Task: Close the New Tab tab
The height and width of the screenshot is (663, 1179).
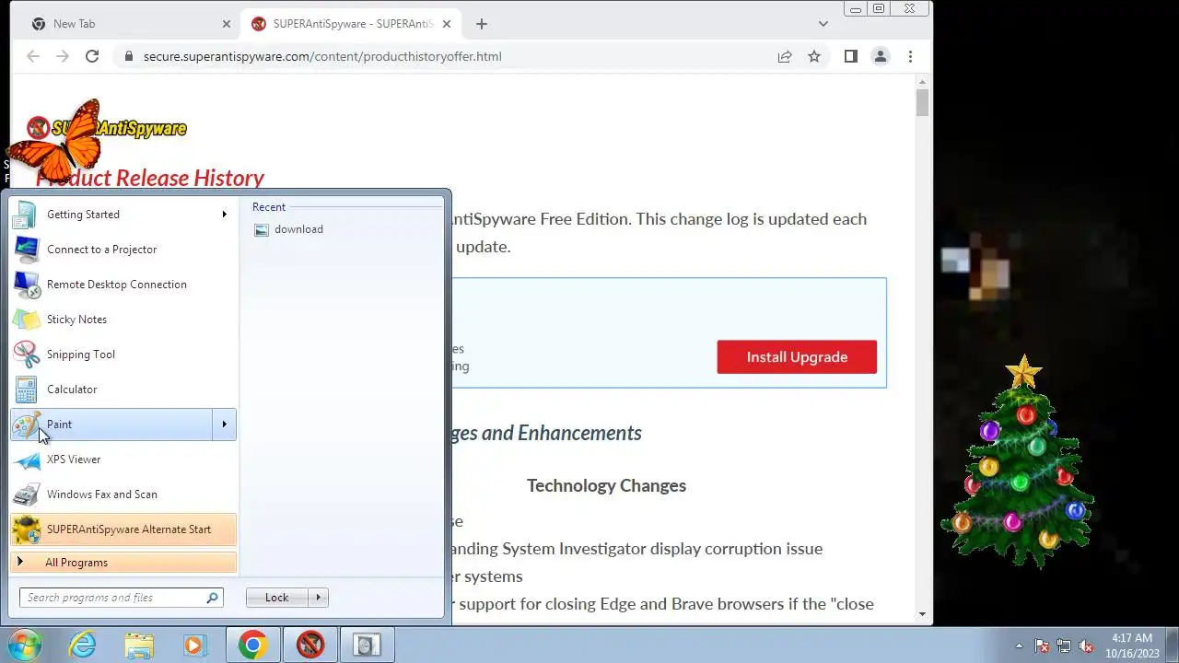Action: coord(227,24)
